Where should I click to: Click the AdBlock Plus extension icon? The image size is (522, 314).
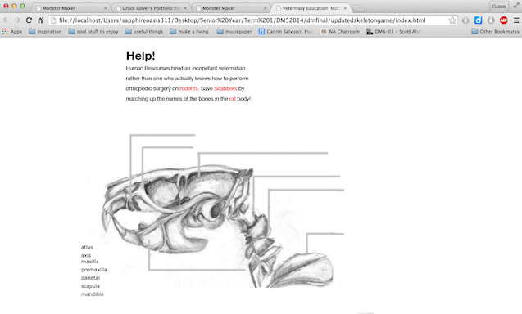503,20
